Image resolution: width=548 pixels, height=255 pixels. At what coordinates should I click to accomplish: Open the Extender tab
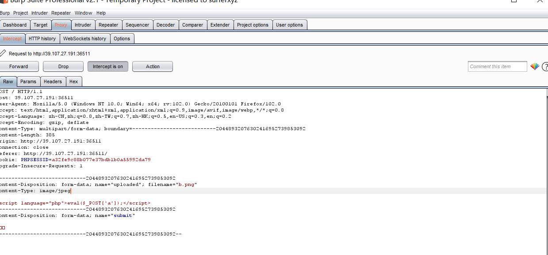(220, 25)
